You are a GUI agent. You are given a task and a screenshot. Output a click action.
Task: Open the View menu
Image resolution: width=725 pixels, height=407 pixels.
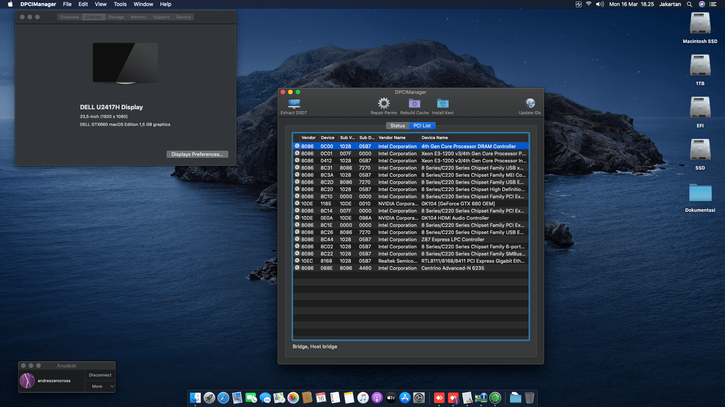(100, 4)
